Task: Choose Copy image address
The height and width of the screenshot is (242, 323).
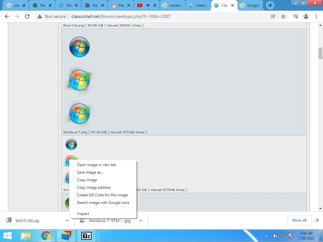Action: [103, 187]
